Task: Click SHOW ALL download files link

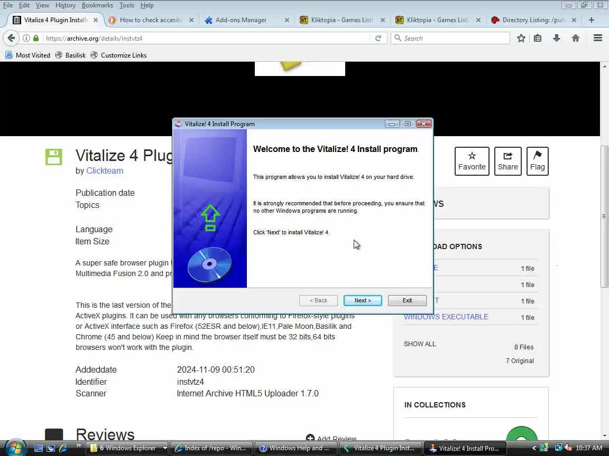Action: coord(419,344)
